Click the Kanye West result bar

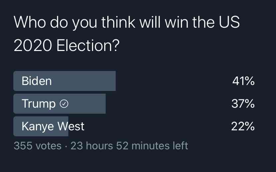click(41, 126)
